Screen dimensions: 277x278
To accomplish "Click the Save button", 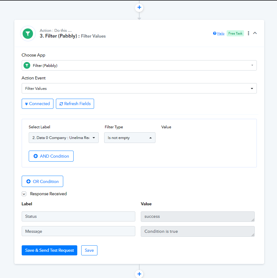I will point(89,250).
